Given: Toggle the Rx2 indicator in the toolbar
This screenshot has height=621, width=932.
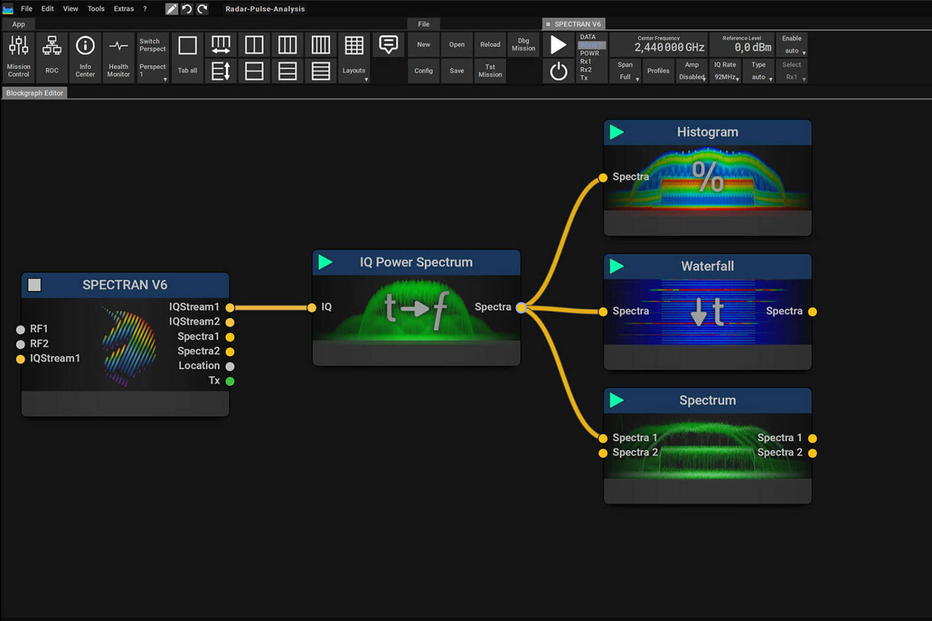Looking at the screenshot, I should 586,70.
